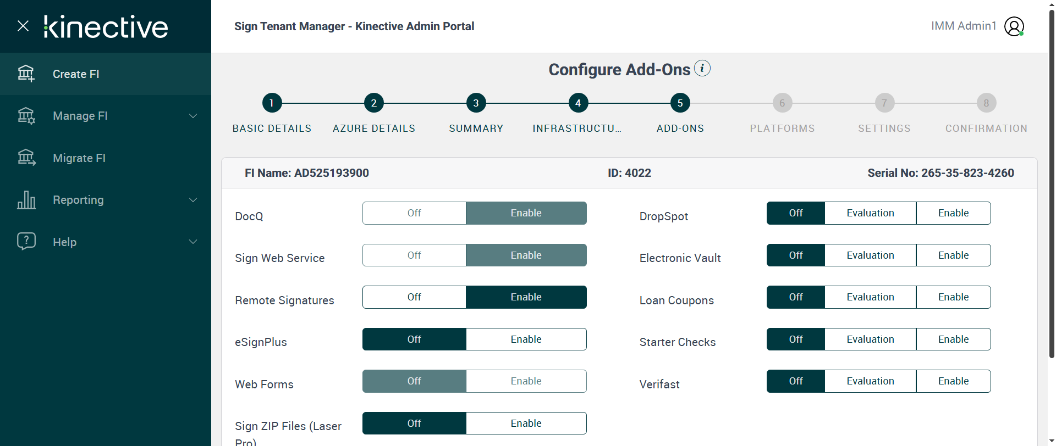
Task: Expand the Manage FI chevron
Action: coord(193,116)
